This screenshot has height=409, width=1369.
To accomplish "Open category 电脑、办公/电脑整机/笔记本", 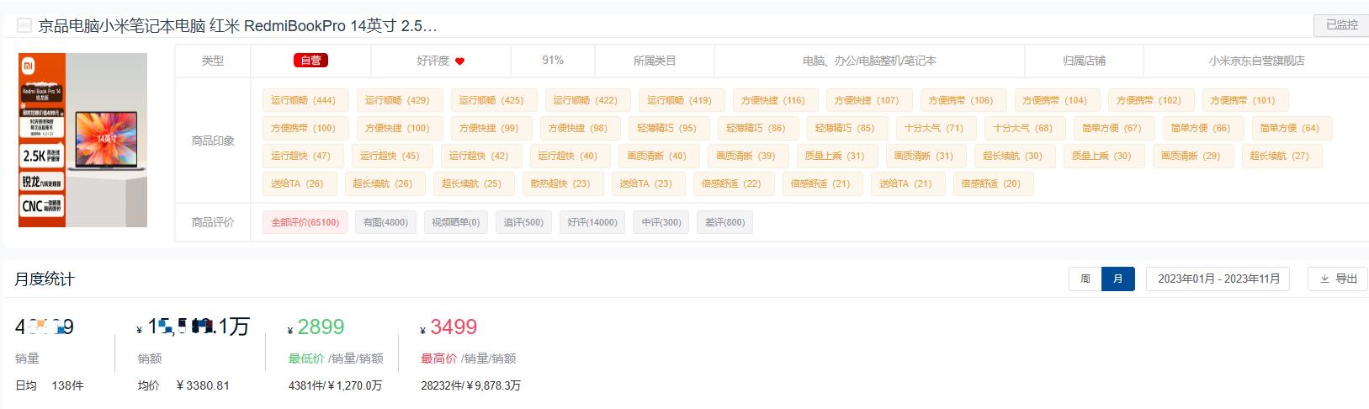I will [x=869, y=61].
